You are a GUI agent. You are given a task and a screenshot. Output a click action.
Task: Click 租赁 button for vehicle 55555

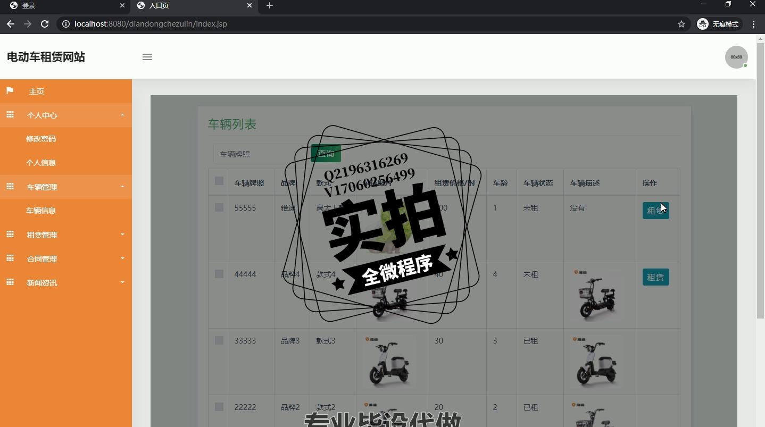pyautogui.click(x=655, y=211)
